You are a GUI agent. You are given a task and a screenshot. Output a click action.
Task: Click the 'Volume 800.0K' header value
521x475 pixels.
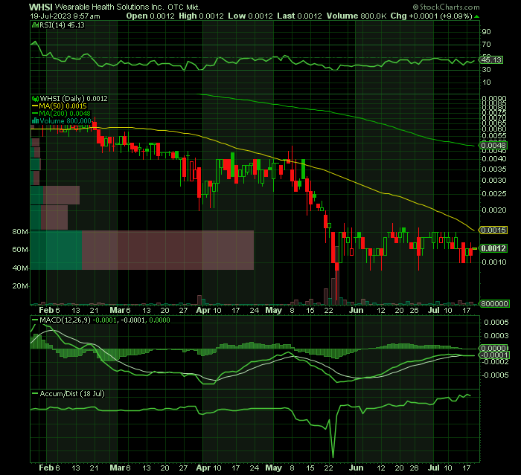[357, 16]
